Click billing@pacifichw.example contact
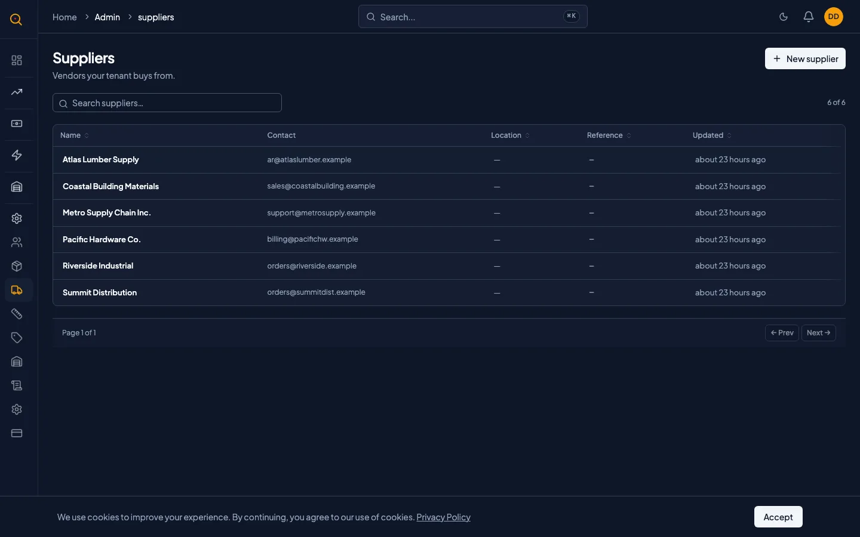The width and height of the screenshot is (860, 537). click(x=312, y=239)
